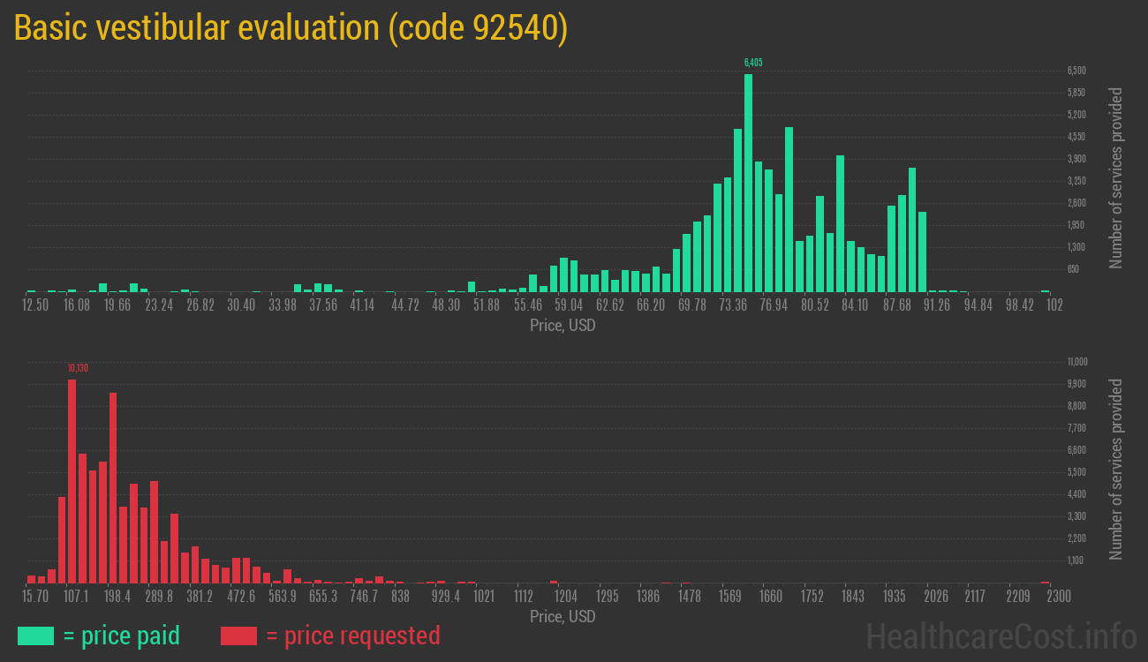Click the lower chart's Price, USD axis title

[x=563, y=616]
